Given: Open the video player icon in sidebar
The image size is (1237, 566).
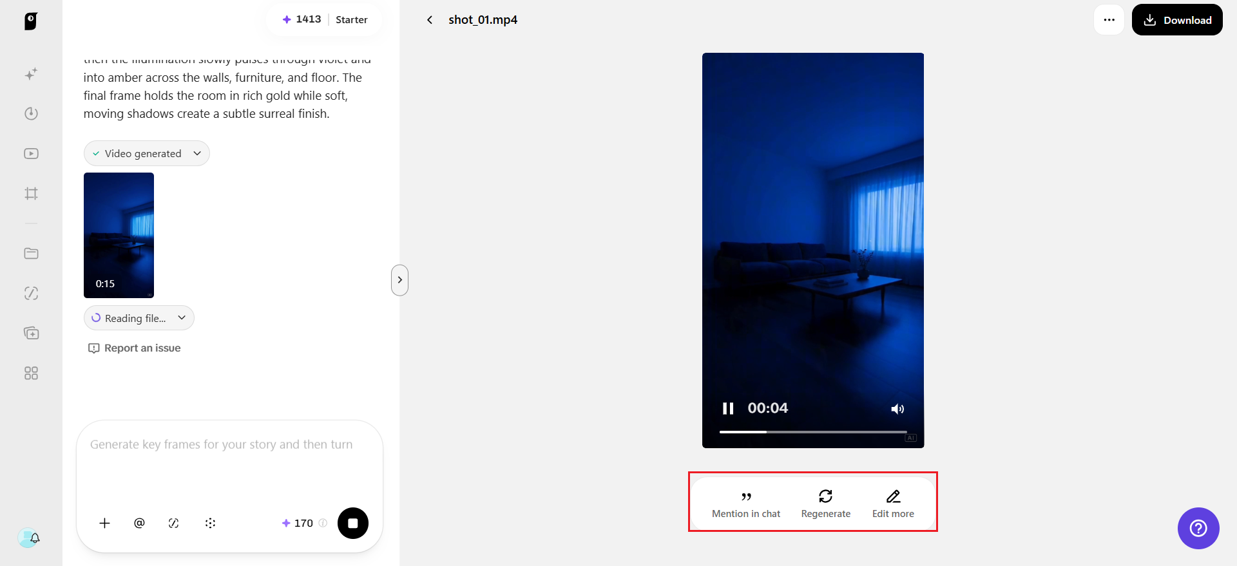Looking at the screenshot, I should [x=31, y=154].
